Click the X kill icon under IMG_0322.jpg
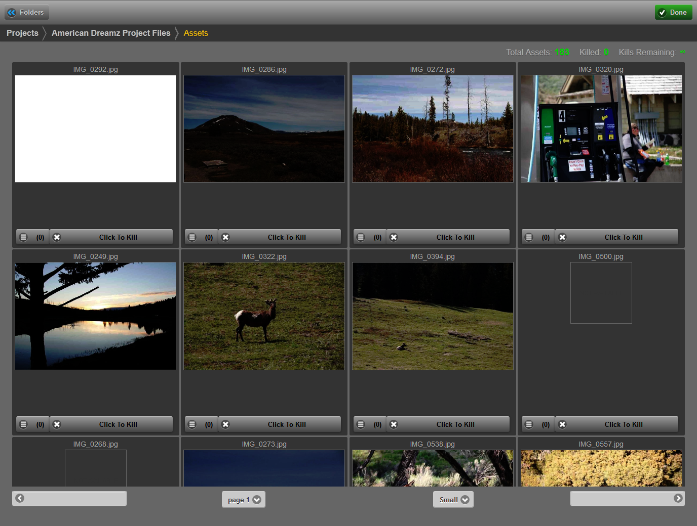 tap(225, 424)
